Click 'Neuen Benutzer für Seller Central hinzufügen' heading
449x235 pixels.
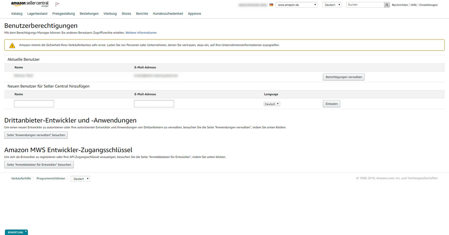pos(48,86)
